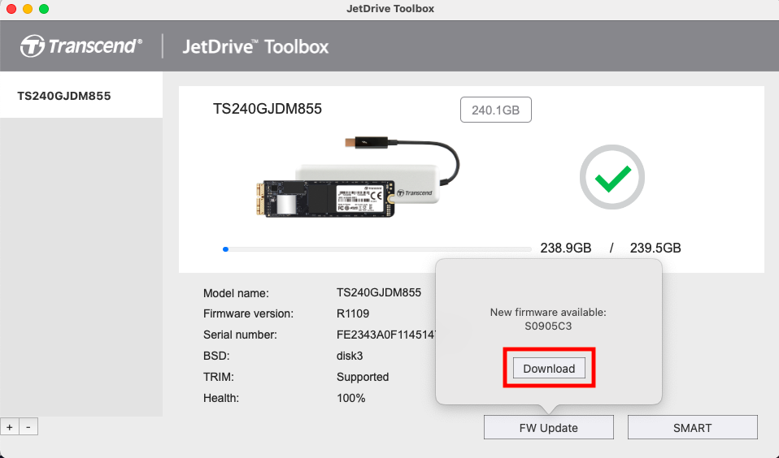
Task: Maximize the window with green button
Action: (44, 9)
